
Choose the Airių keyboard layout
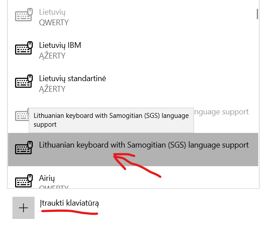(x=46, y=178)
